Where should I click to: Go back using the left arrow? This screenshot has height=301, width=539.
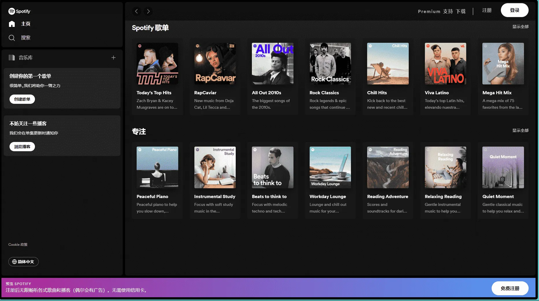(137, 11)
